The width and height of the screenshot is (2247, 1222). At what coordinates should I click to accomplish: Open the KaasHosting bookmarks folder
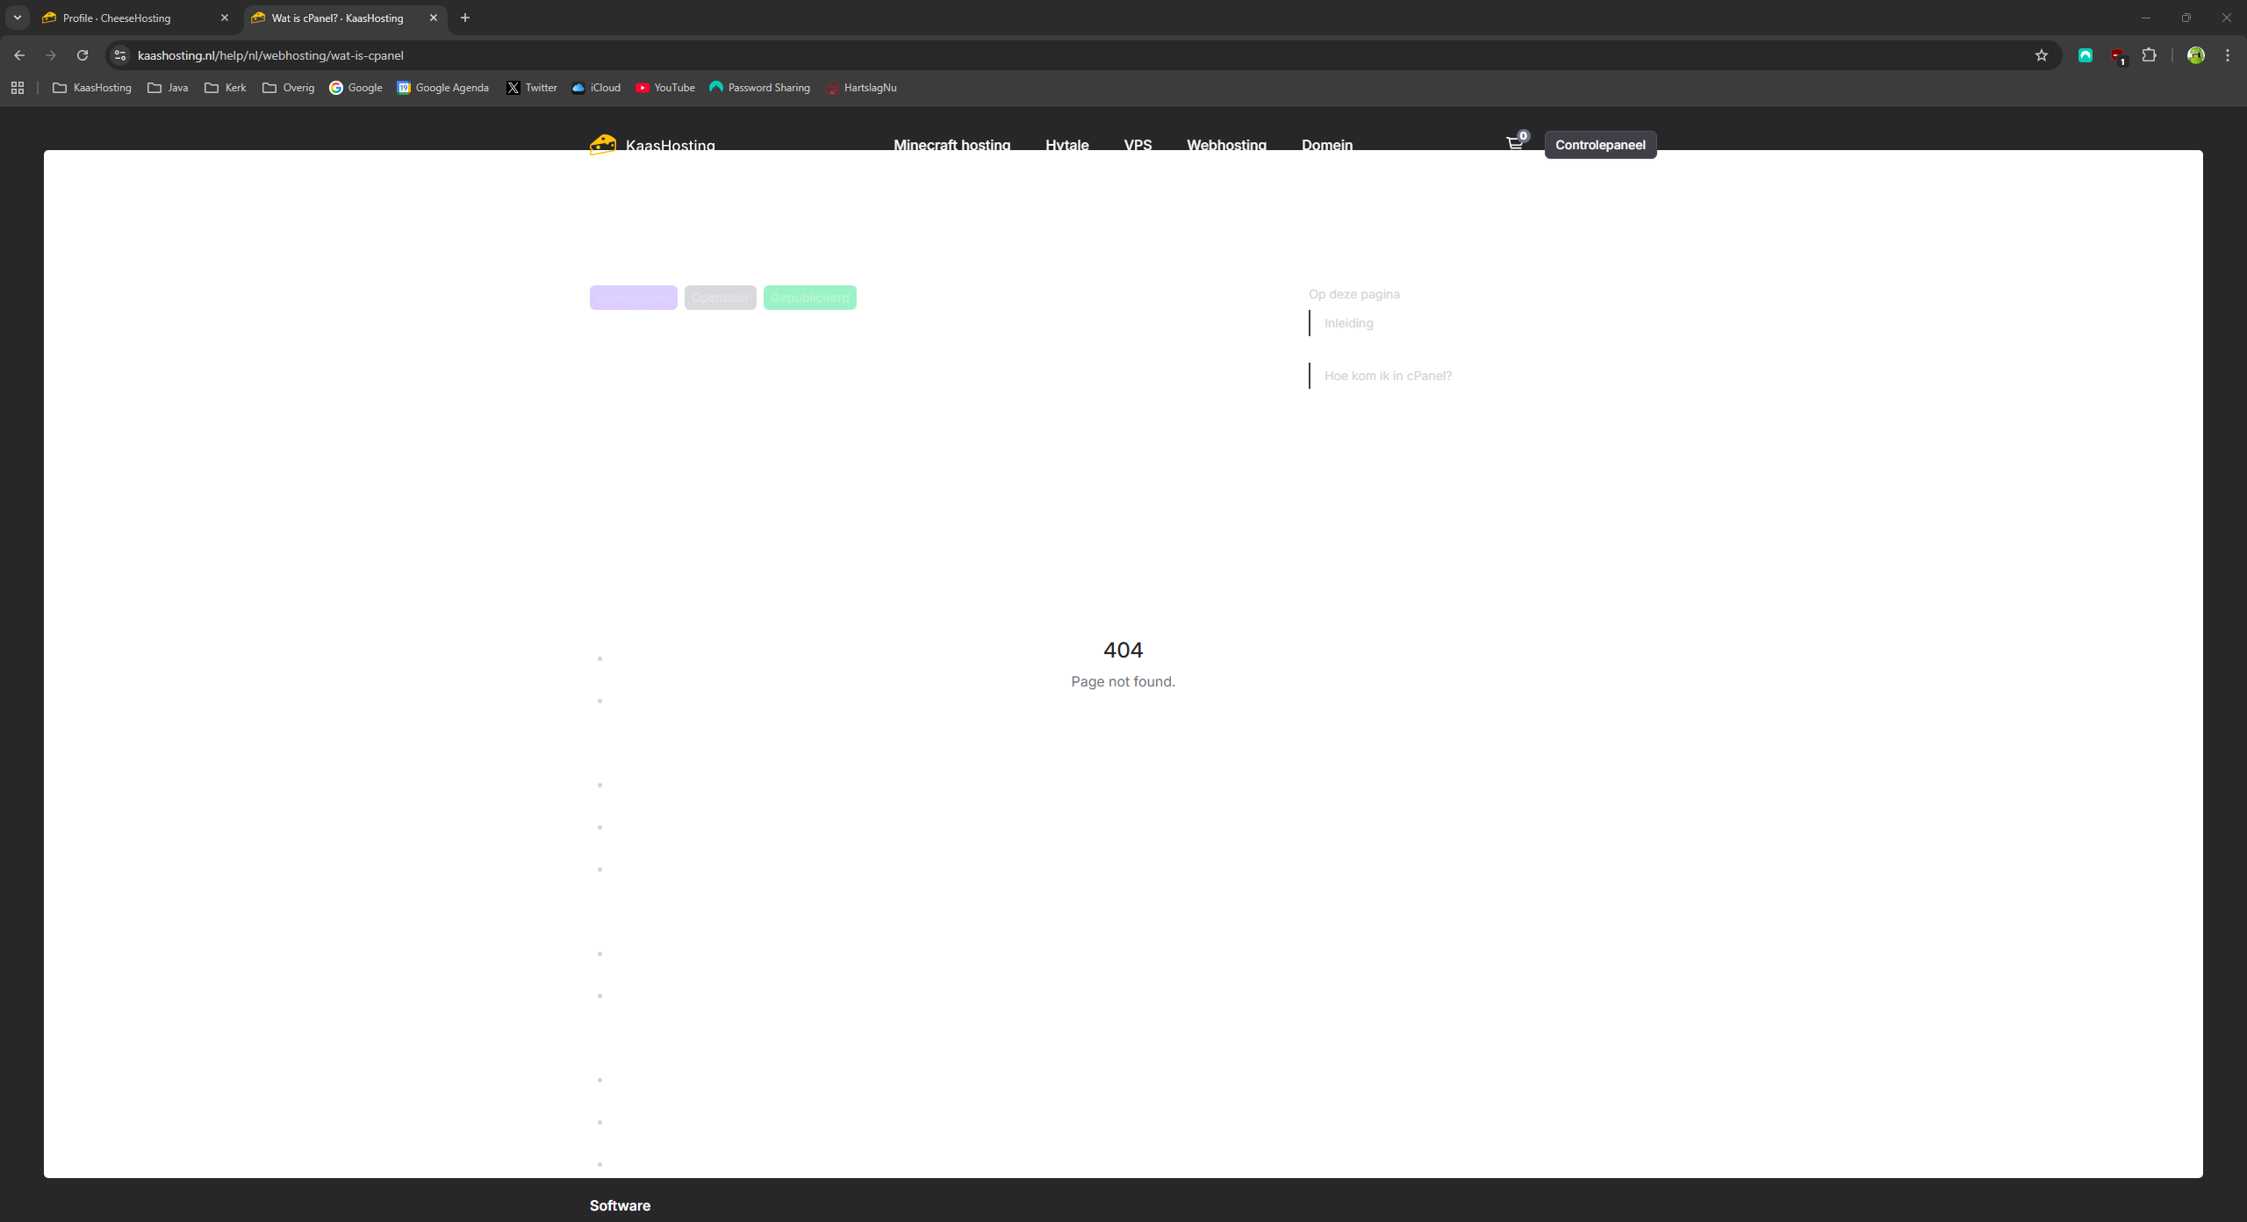(92, 88)
